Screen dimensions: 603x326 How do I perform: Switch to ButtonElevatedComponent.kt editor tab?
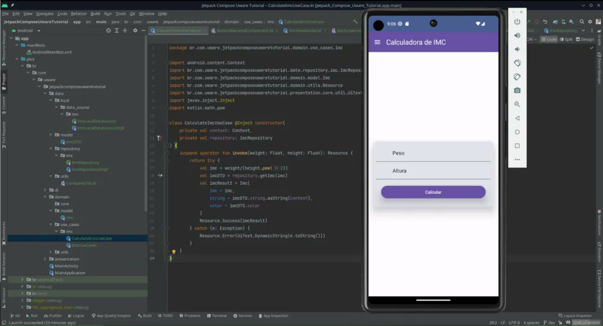245,31
